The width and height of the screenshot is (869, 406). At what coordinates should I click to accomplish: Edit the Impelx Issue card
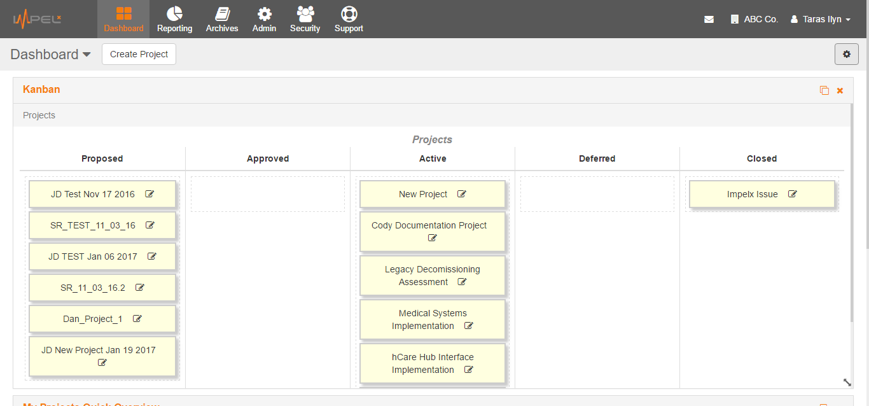pos(793,194)
